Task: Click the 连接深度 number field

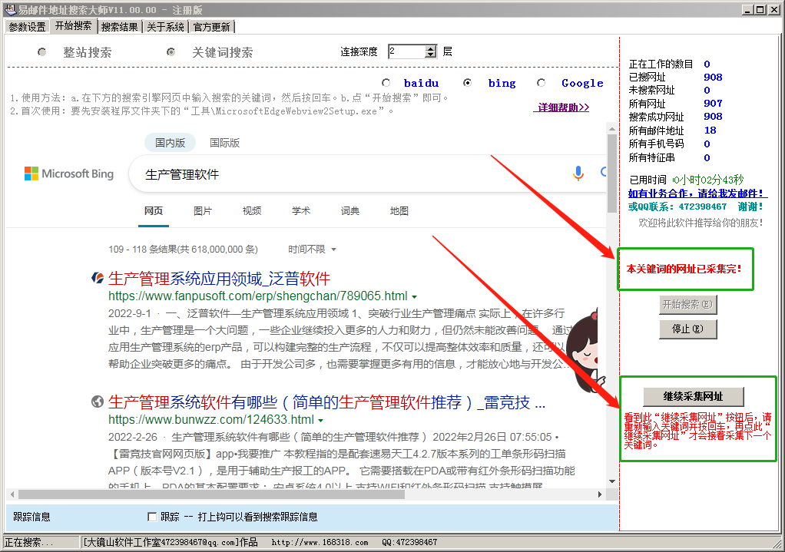Action: pyautogui.click(x=406, y=51)
